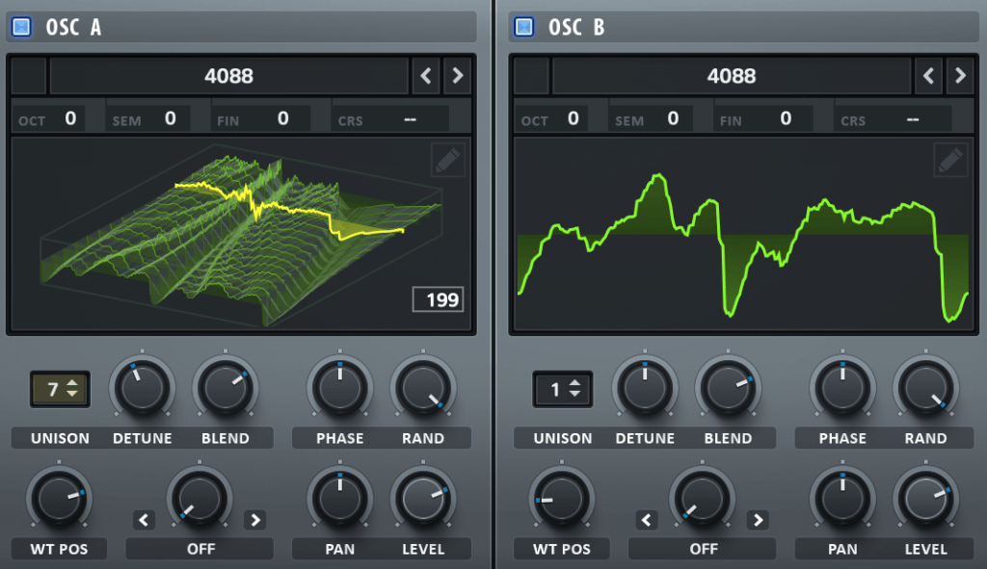
Task: Click OSC B PHASE knob
Action: tap(842, 388)
